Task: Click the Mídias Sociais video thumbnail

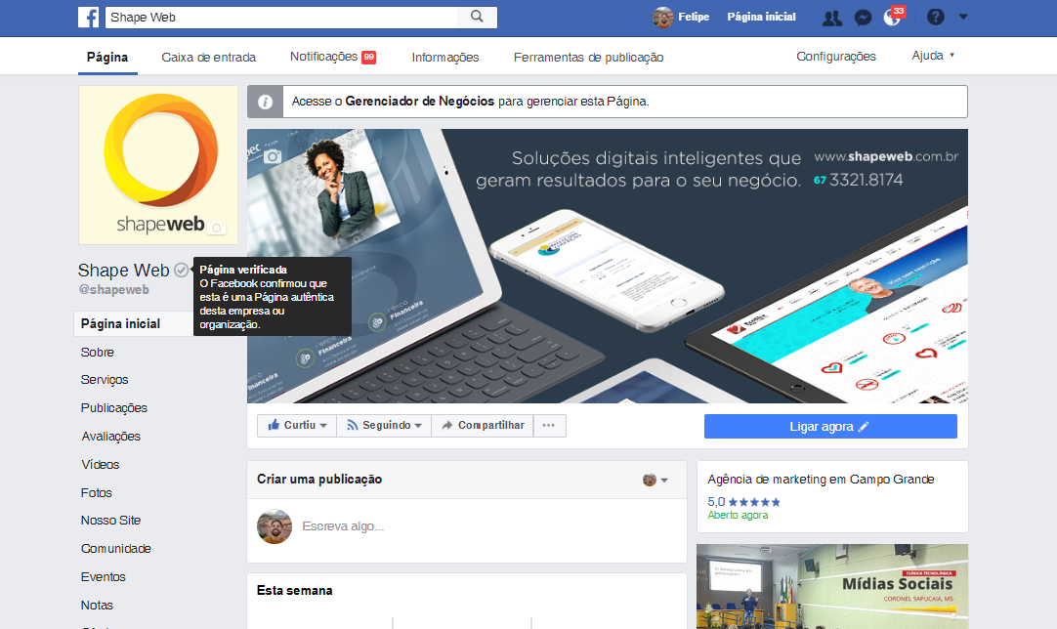Action: click(832, 587)
